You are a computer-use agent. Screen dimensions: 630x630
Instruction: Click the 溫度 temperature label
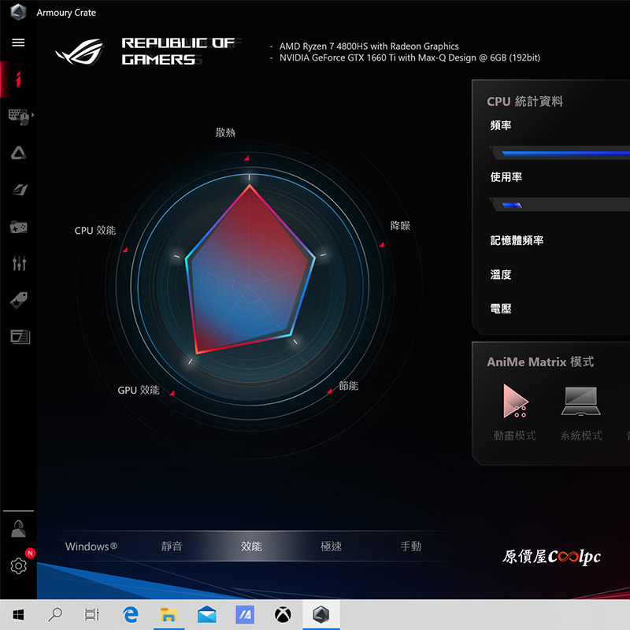pyautogui.click(x=501, y=274)
